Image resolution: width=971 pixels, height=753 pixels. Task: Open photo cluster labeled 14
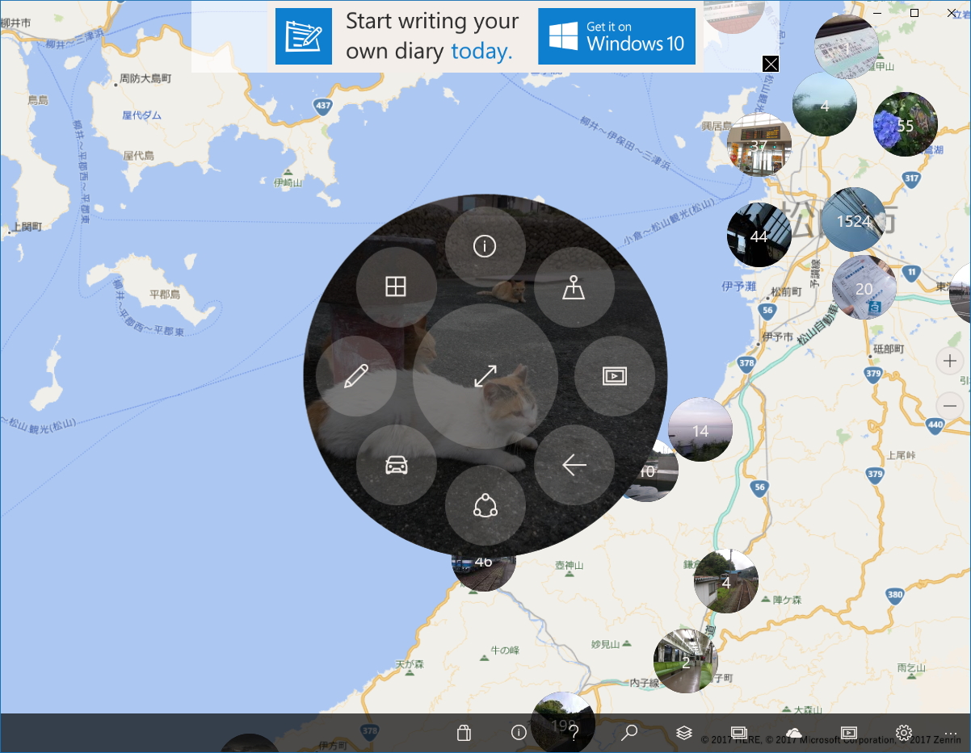click(x=700, y=430)
